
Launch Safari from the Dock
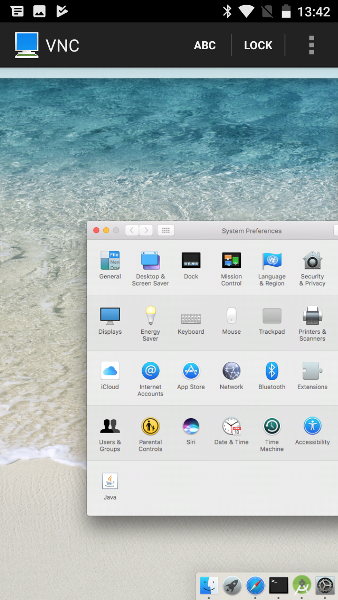[255, 585]
